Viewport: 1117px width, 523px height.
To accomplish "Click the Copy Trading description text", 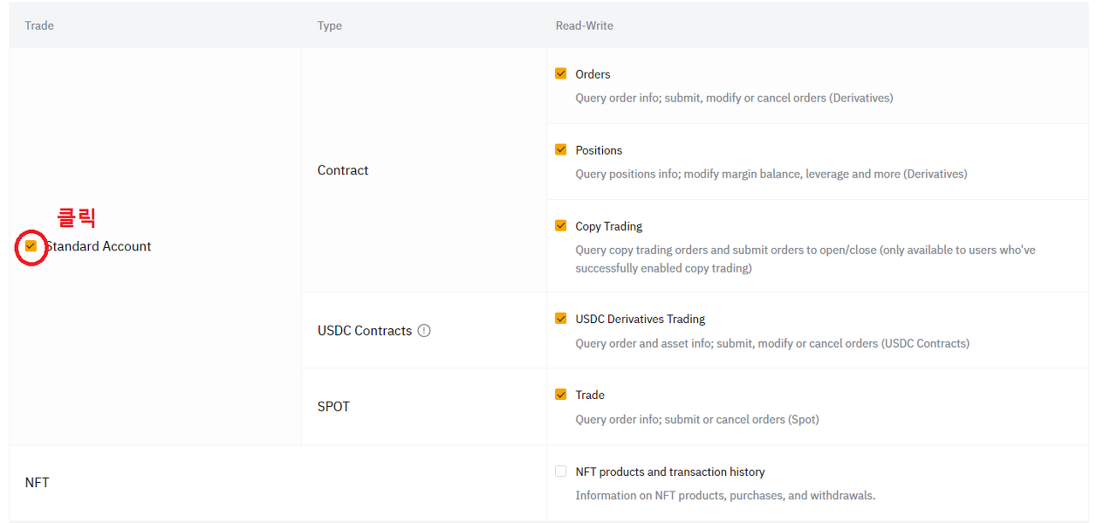I will [805, 258].
